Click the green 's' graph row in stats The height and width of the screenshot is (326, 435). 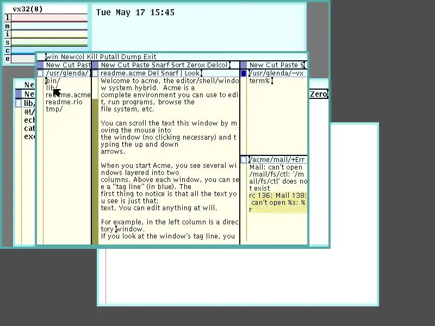coord(49,42)
